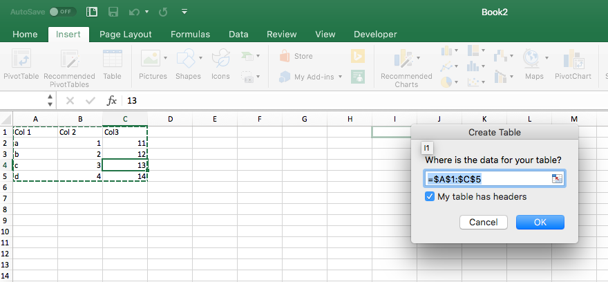Click the PivotChart icon
The height and width of the screenshot is (282, 608).
pos(572,64)
